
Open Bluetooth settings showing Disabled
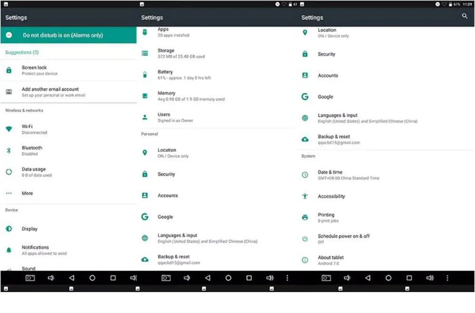click(x=68, y=151)
